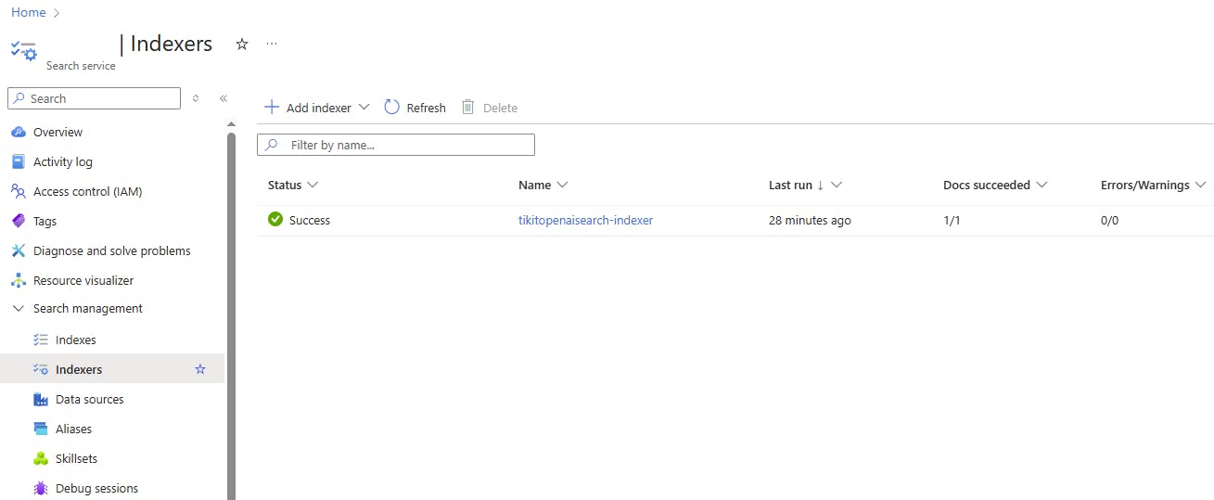Click the Debug sessions bug icon
The width and height of the screenshot is (1214, 500).
[x=40, y=488]
